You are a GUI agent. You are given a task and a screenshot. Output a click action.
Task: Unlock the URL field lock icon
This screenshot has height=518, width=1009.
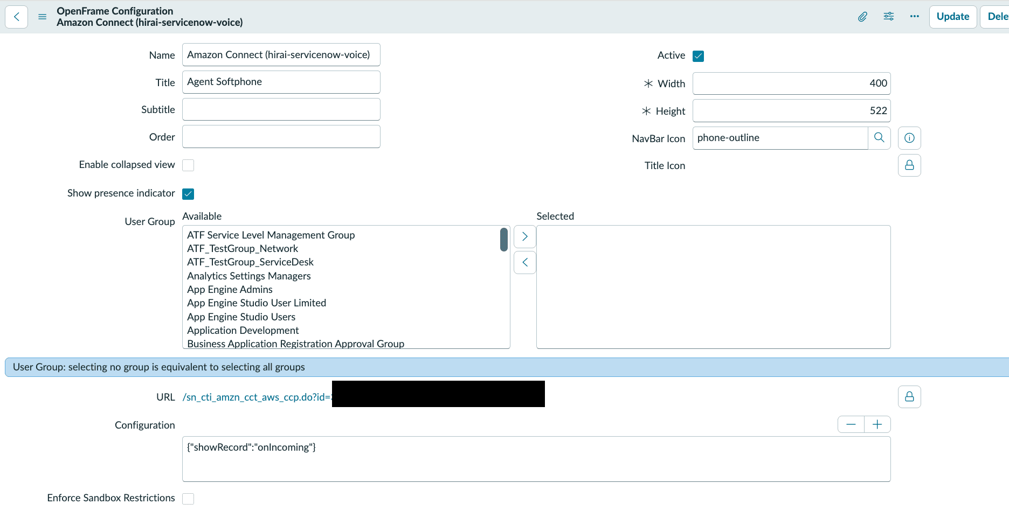(x=909, y=397)
